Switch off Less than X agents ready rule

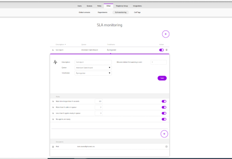pyautogui.click(x=164, y=113)
